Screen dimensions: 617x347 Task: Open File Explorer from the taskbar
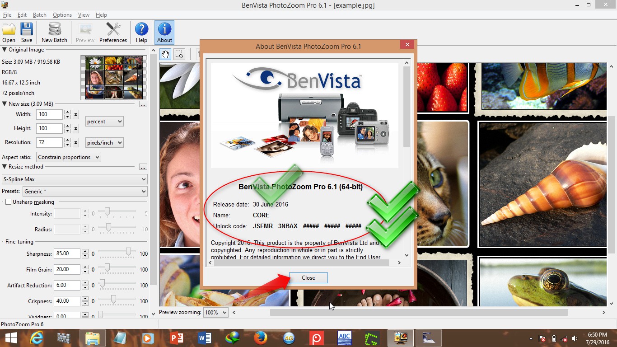pyautogui.click(x=93, y=338)
